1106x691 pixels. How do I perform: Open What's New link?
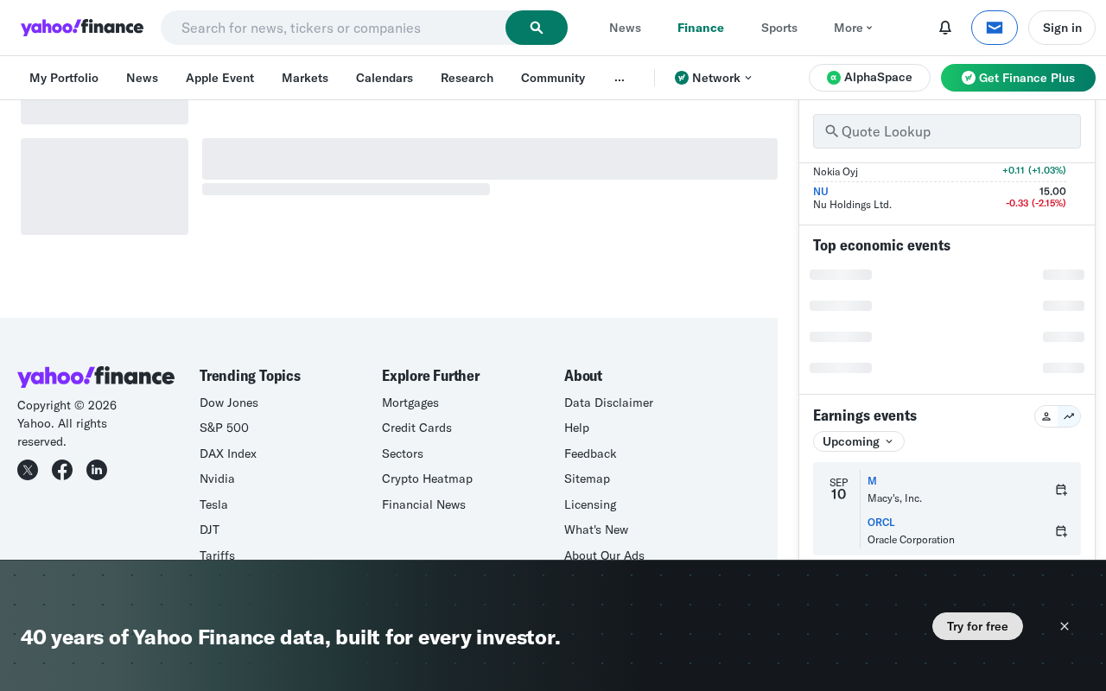pos(596,529)
